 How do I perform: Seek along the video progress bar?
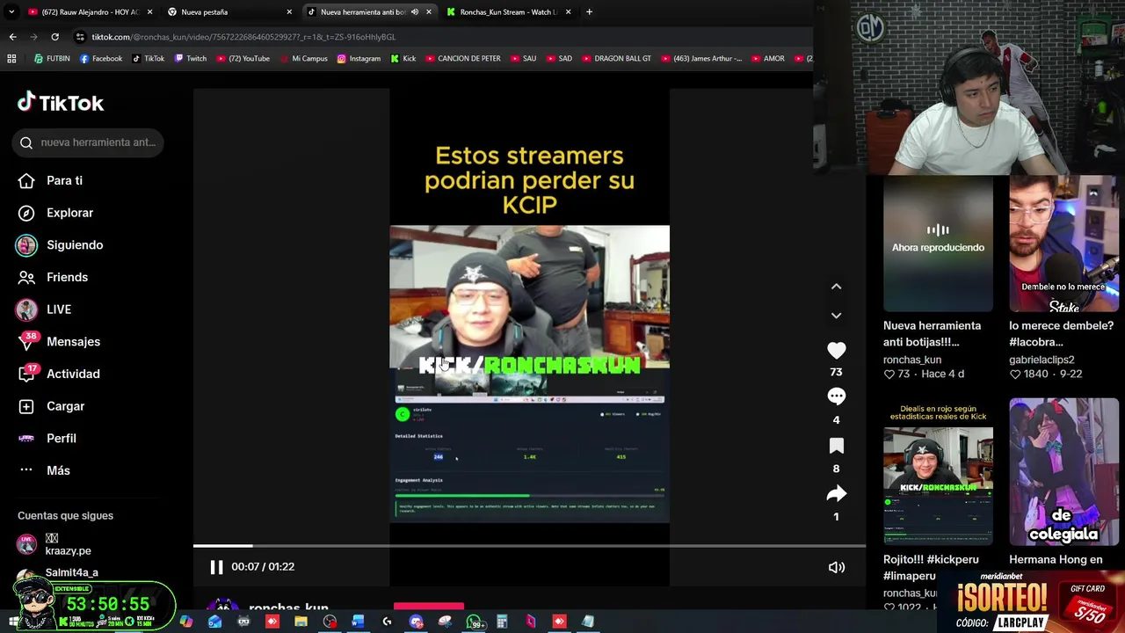click(x=529, y=546)
